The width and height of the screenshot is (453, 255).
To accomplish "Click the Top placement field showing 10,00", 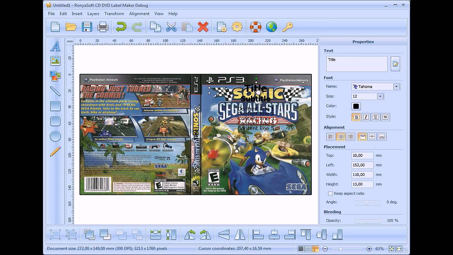I will pyautogui.click(x=362, y=155).
